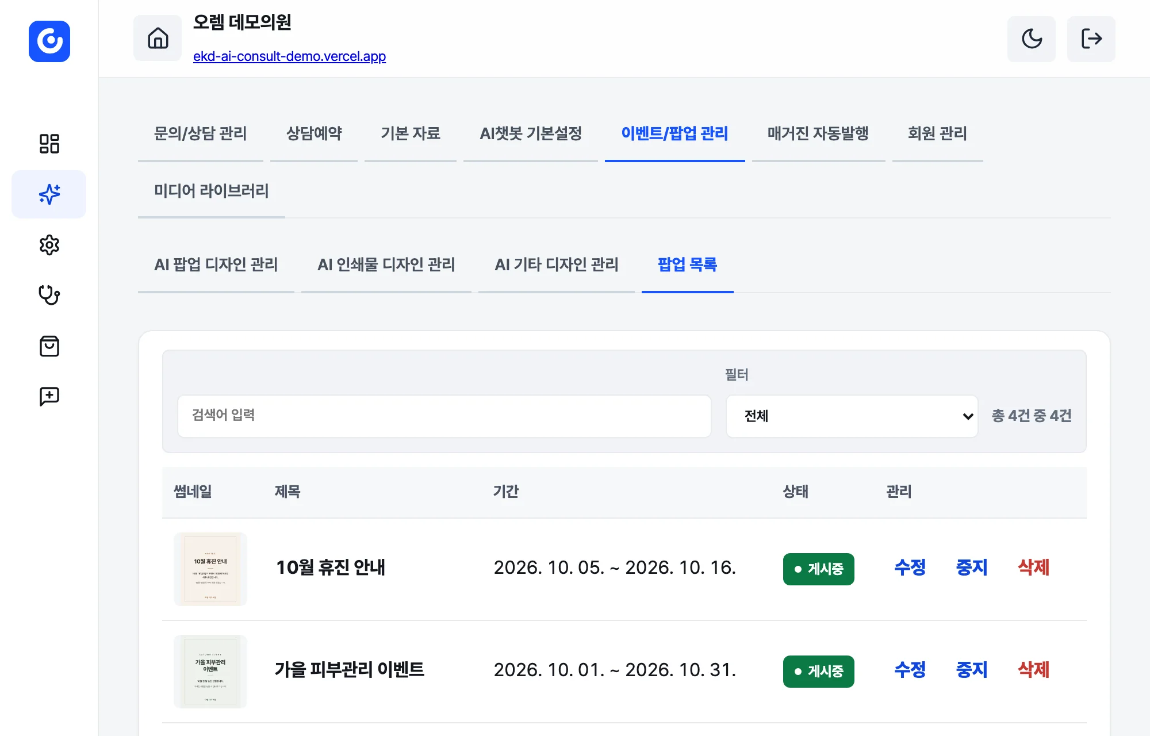Switch to AI챗봇 기본설정 tab
This screenshot has height=736, width=1150.
531,133
